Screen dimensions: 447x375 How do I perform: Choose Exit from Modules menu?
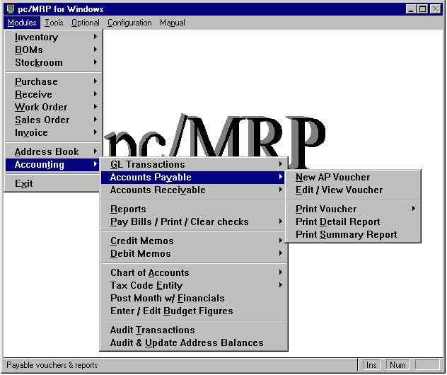pos(53,183)
